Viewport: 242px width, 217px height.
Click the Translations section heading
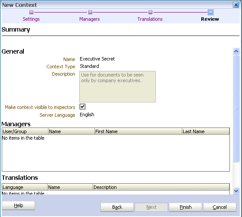[x=20, y=178]
